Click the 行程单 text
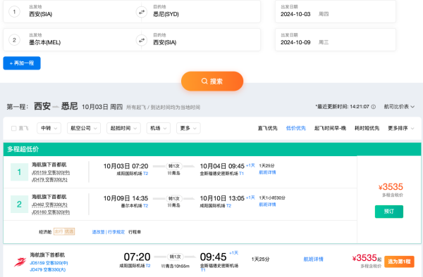The width and height of the screenshot is (423, 277). pos(135,232)
